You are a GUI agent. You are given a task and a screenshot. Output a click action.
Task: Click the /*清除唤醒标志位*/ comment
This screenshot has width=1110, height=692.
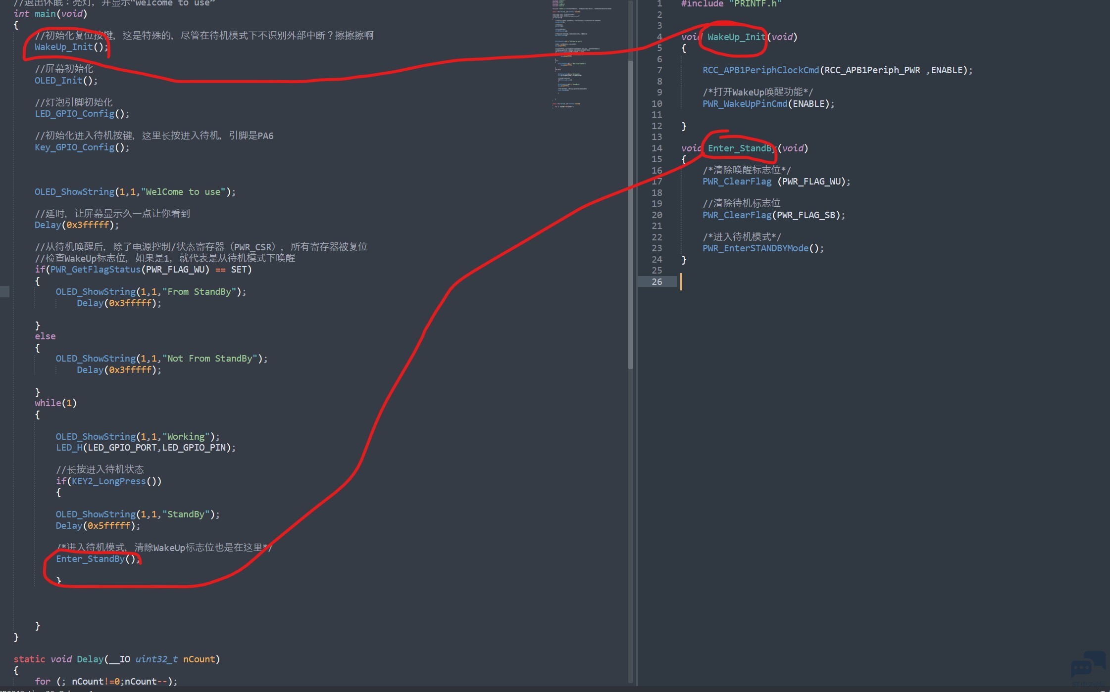point(747,170)
